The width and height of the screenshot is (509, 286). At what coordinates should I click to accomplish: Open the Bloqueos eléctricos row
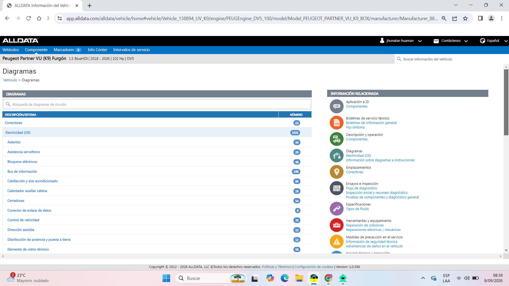pos(157,162)
